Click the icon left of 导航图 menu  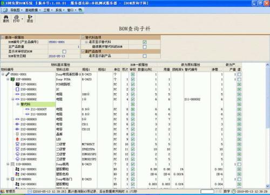pyautogui.click(x=5, y=10)
